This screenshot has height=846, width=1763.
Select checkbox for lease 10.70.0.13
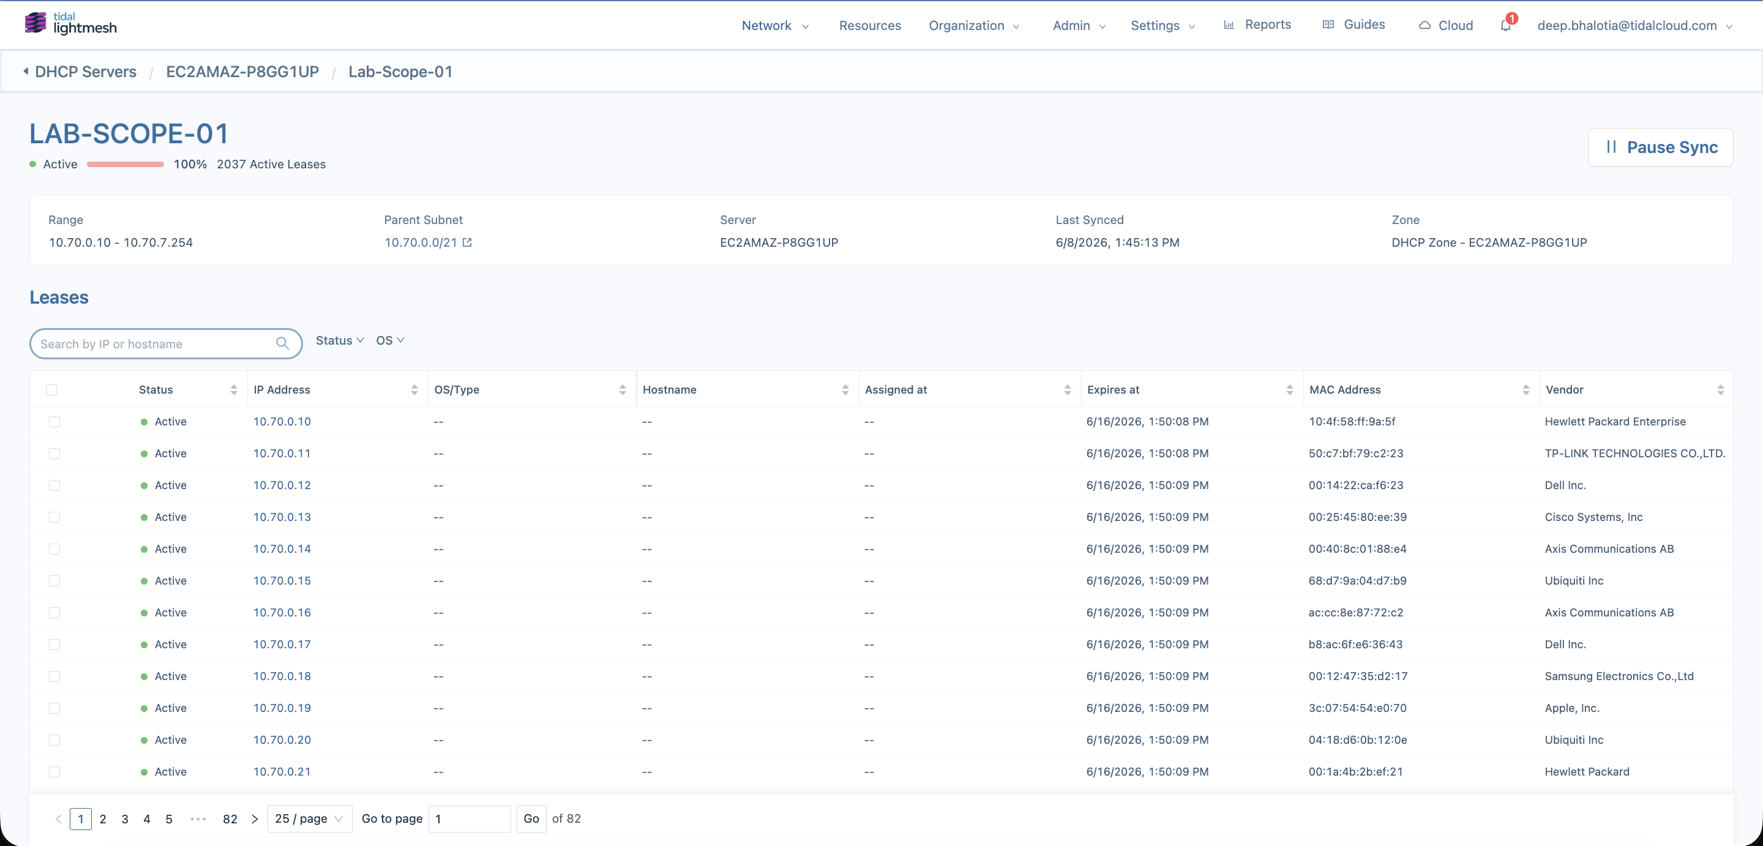pos(54,517)
